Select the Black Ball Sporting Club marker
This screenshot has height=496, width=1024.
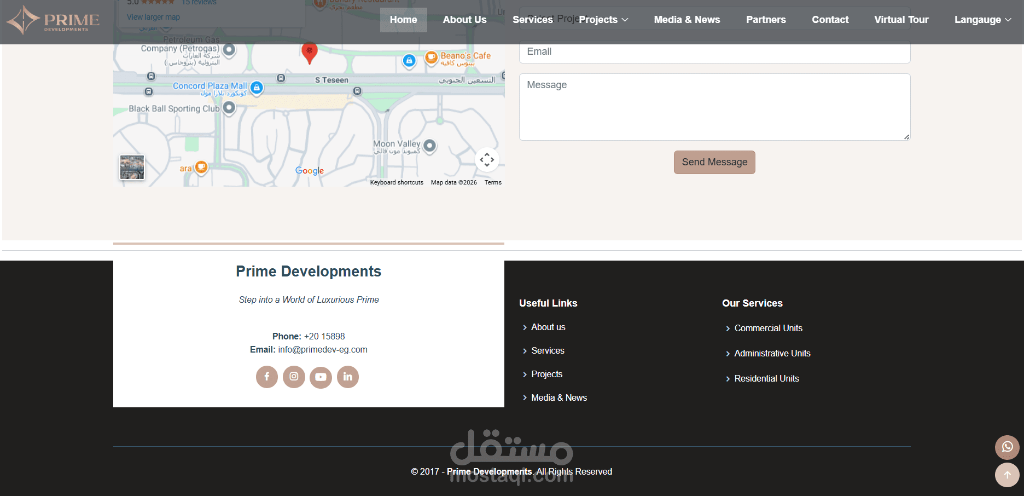[x=229, y=108]
